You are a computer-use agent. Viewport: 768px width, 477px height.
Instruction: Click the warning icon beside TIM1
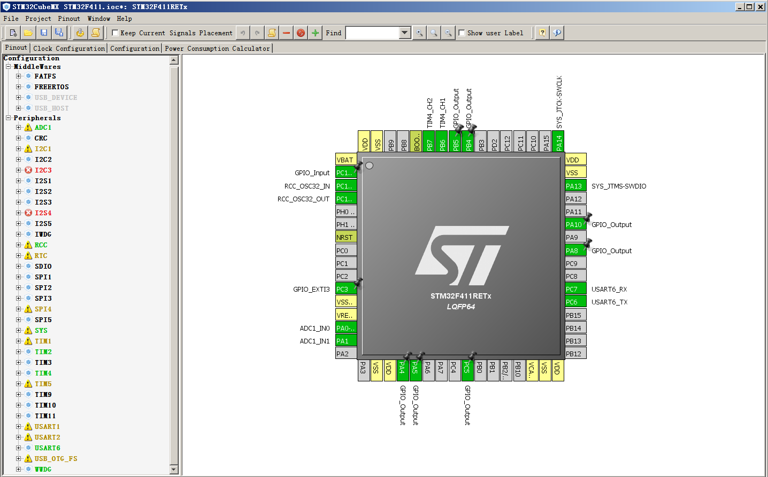coord(28,341)
